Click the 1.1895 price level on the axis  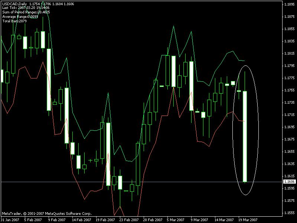click(288, 4)
